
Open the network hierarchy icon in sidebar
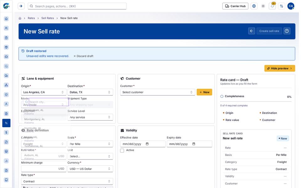tap(6, 85)
